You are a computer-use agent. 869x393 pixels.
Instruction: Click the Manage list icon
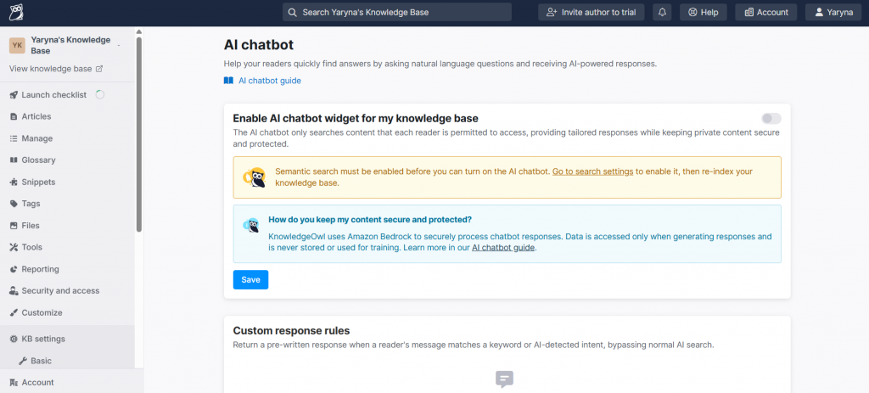click(x=14, y=138)
